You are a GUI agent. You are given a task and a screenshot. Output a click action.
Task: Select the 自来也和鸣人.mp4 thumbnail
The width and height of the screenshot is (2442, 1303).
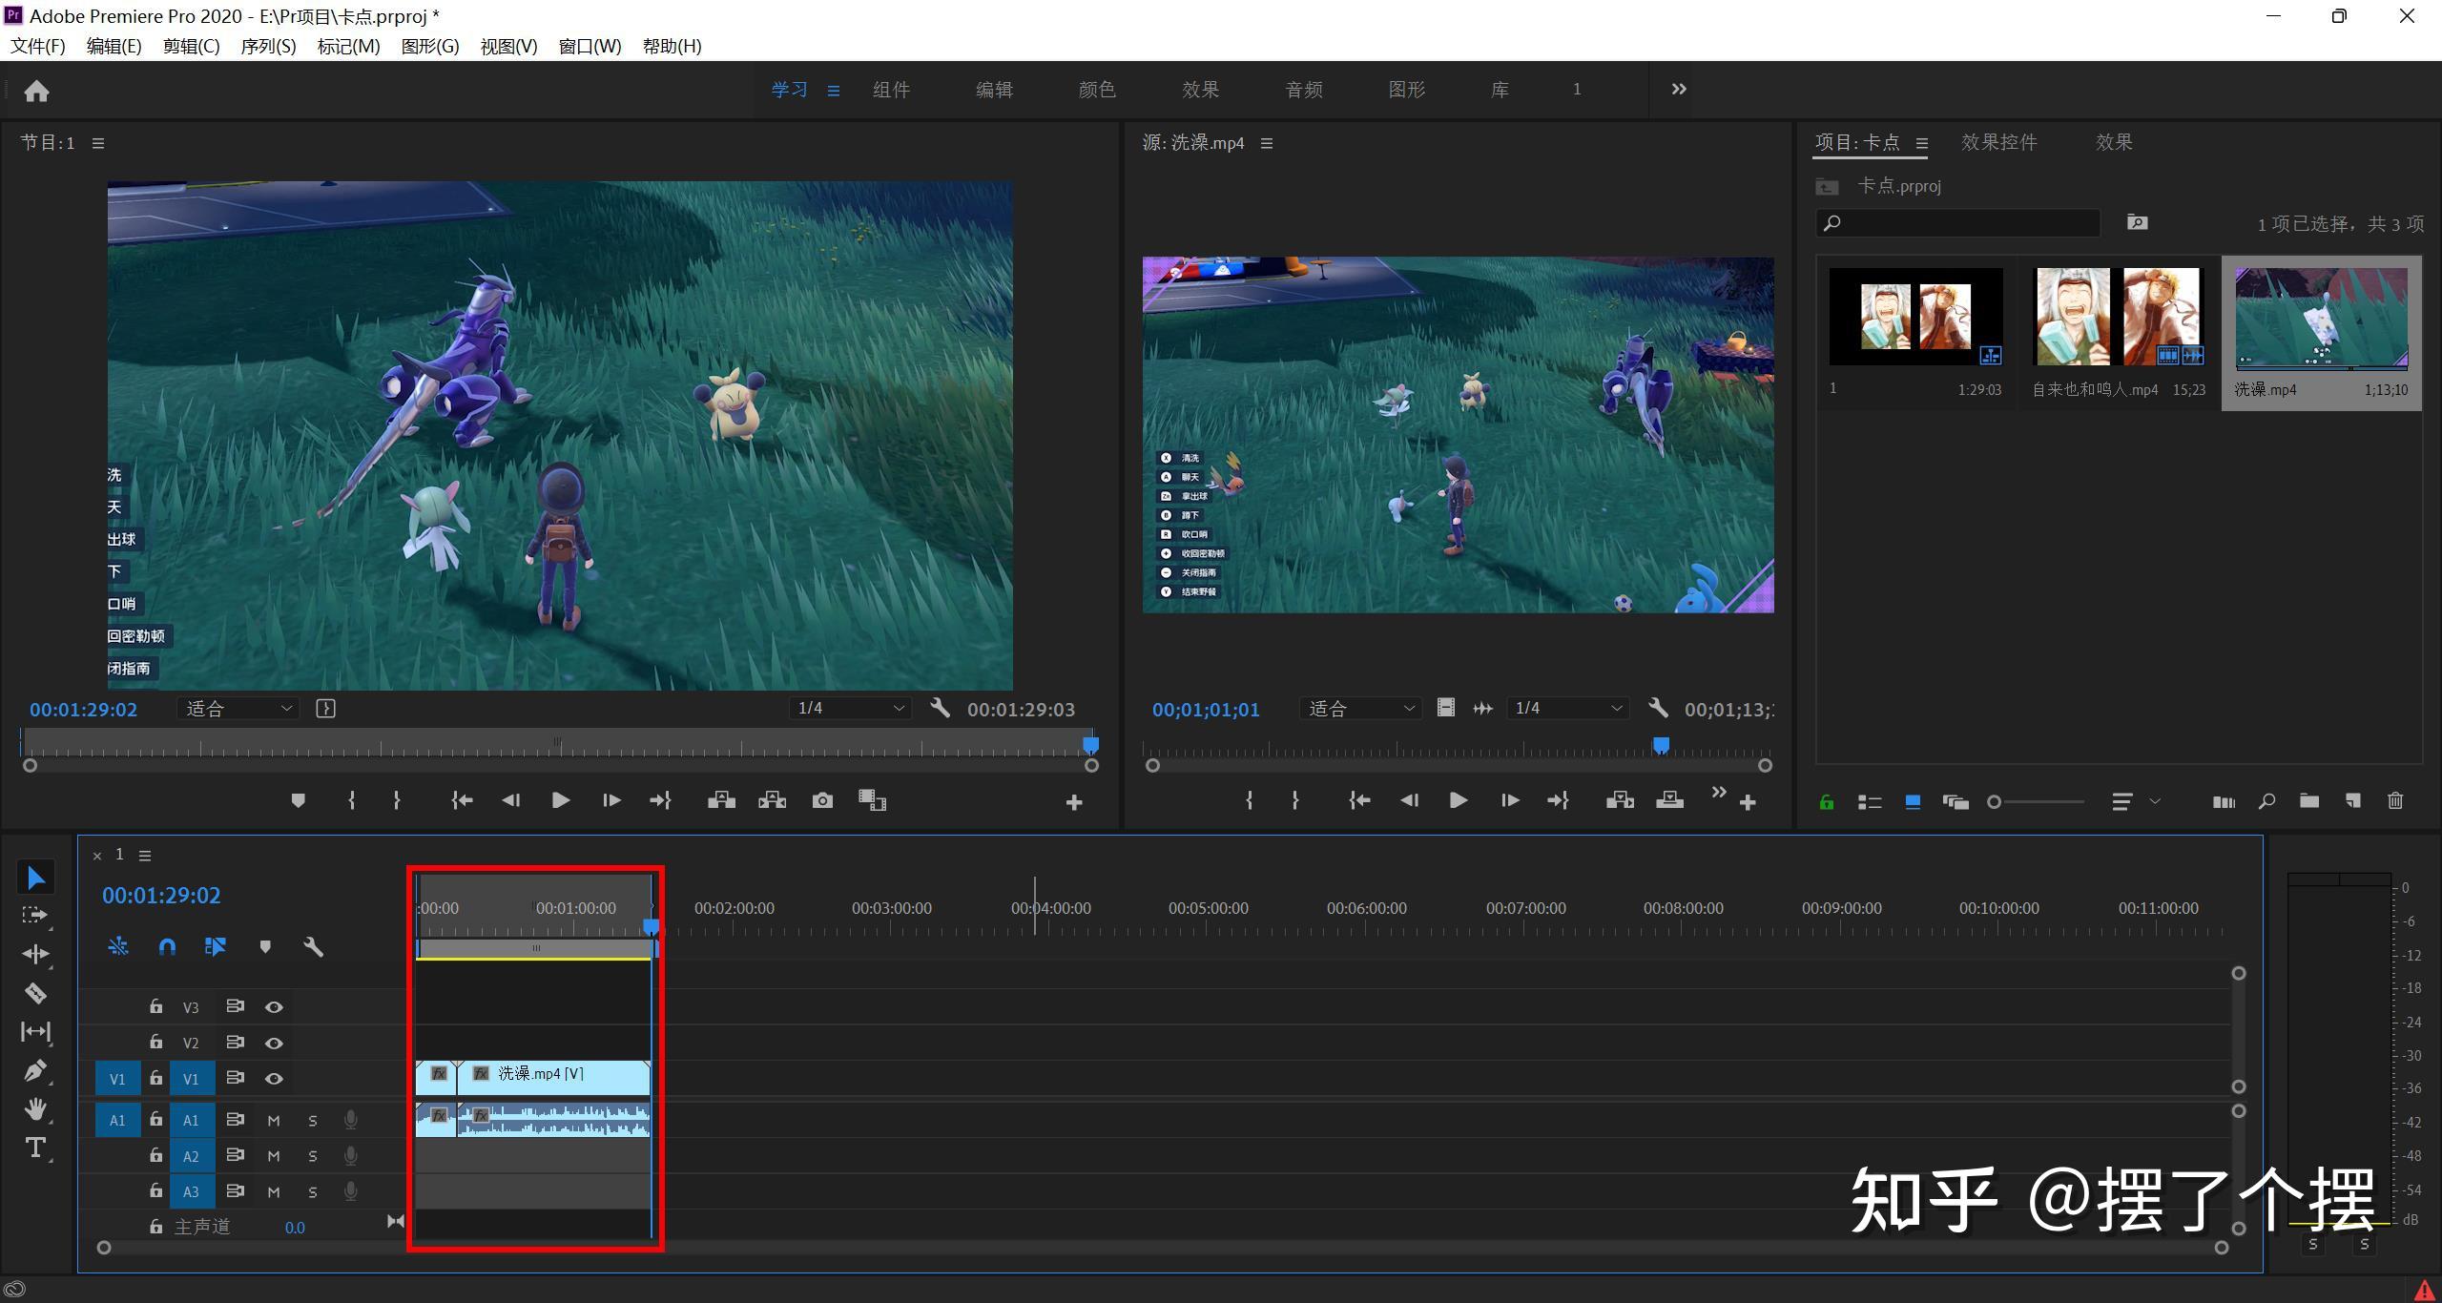[x=2118, y=317]
